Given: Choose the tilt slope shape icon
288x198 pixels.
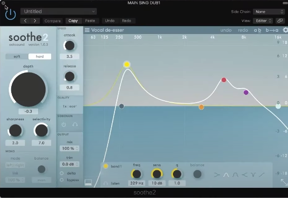Looking at the screenshot, I should click(262, 175).
